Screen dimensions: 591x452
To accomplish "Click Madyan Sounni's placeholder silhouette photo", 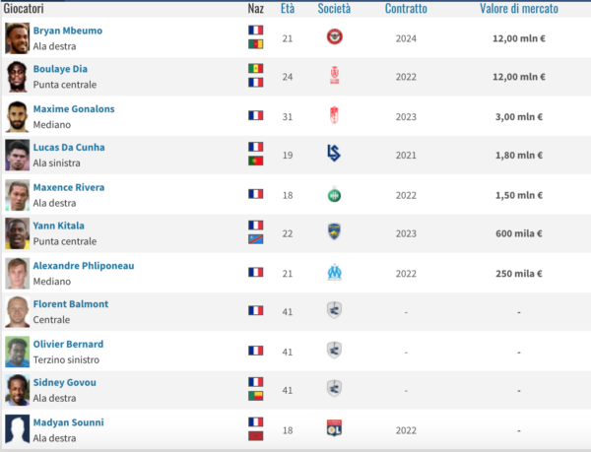I will [17, 428].
